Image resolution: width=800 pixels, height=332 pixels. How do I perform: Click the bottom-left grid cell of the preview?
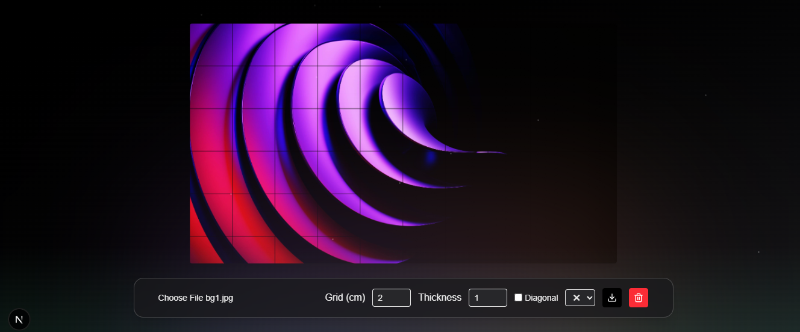211,250
